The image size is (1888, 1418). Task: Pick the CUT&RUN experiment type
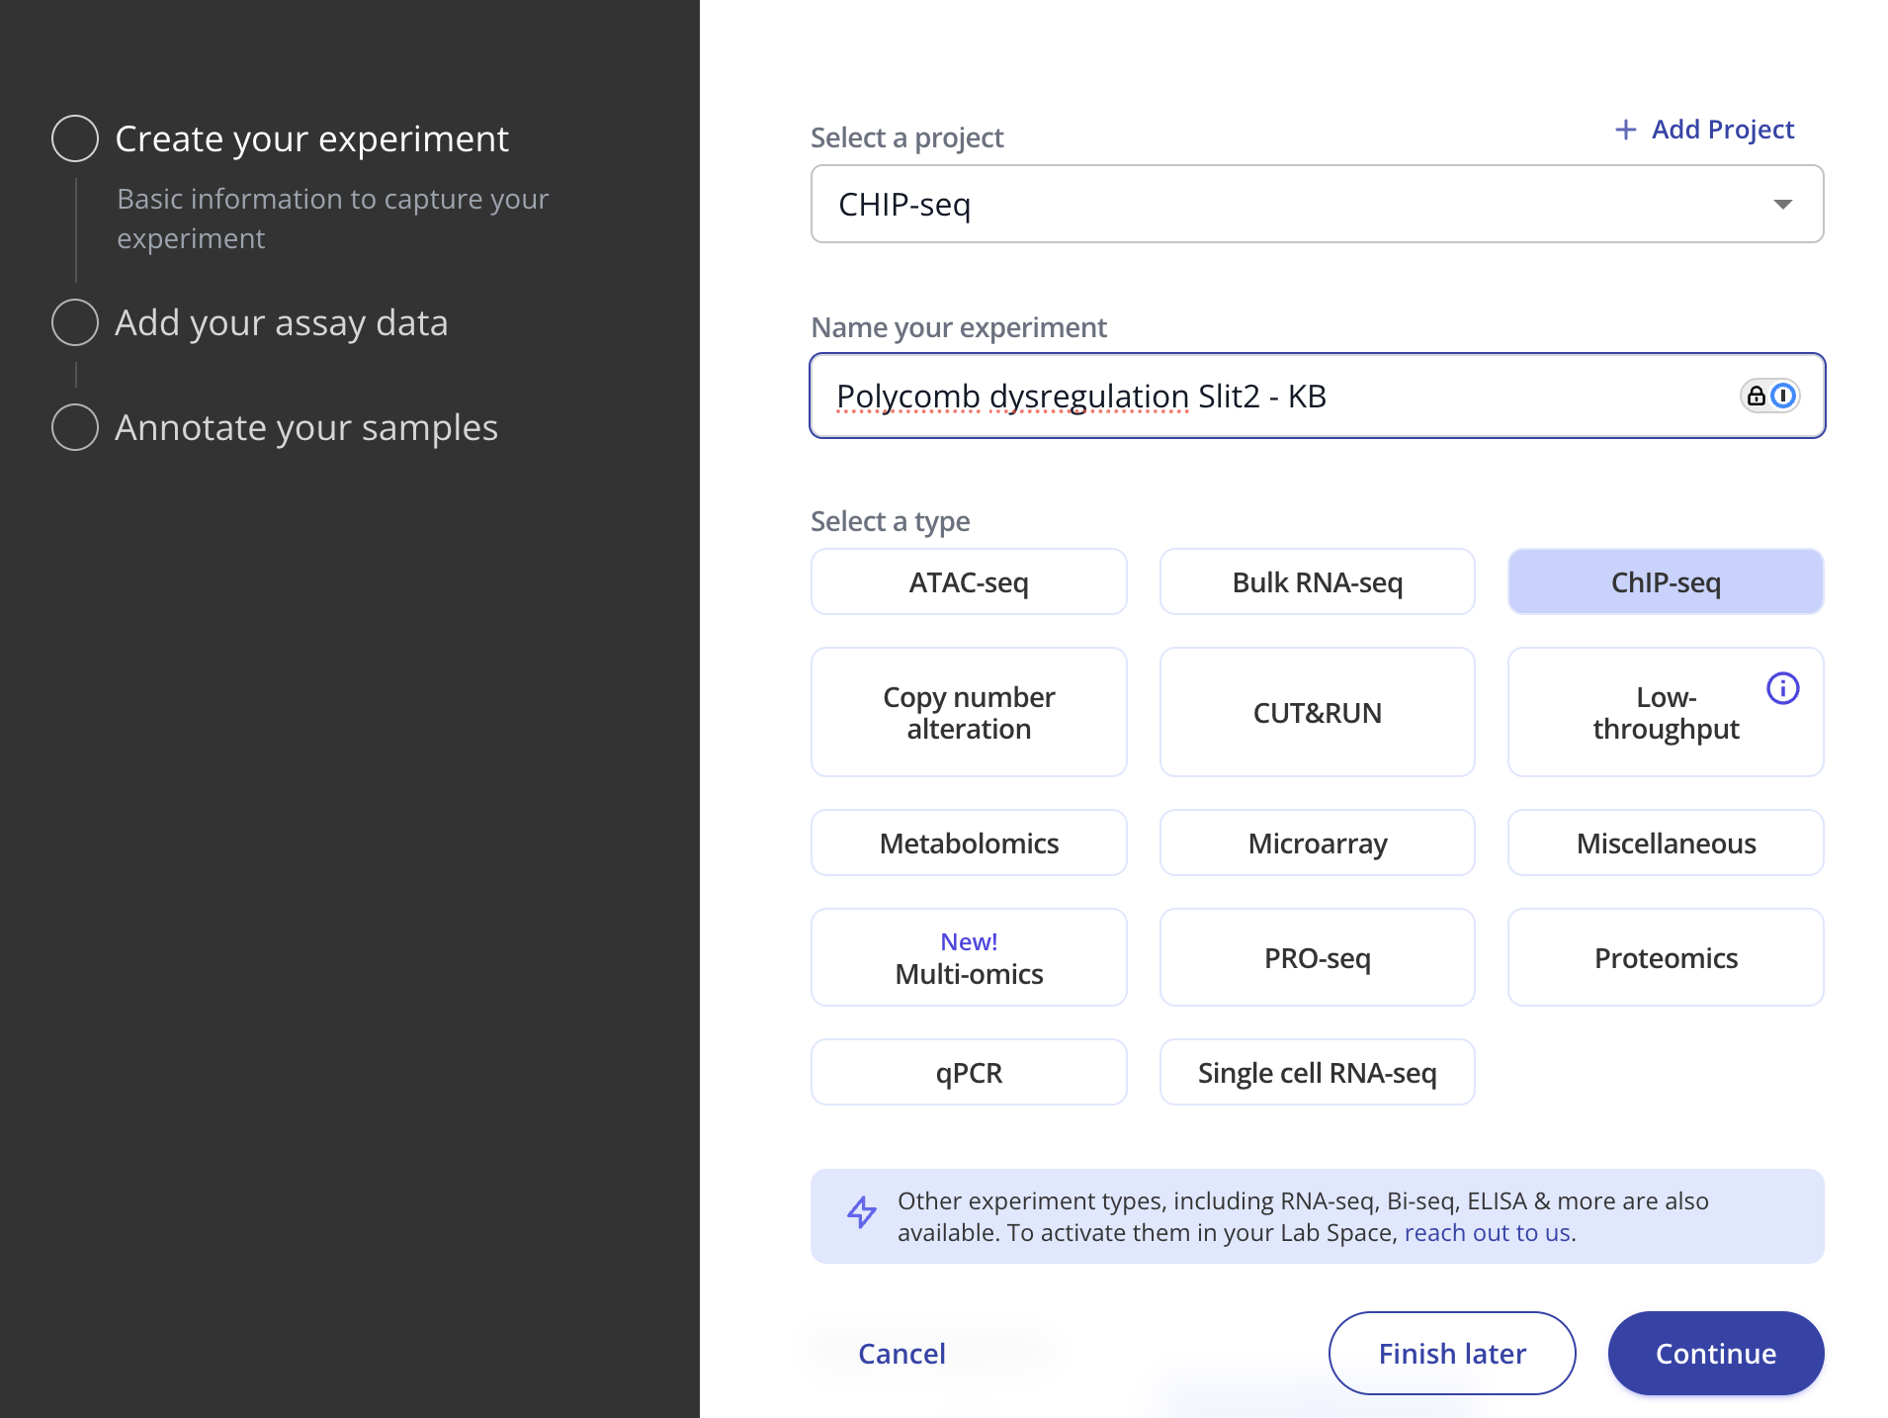click(x=1317, y=713)
